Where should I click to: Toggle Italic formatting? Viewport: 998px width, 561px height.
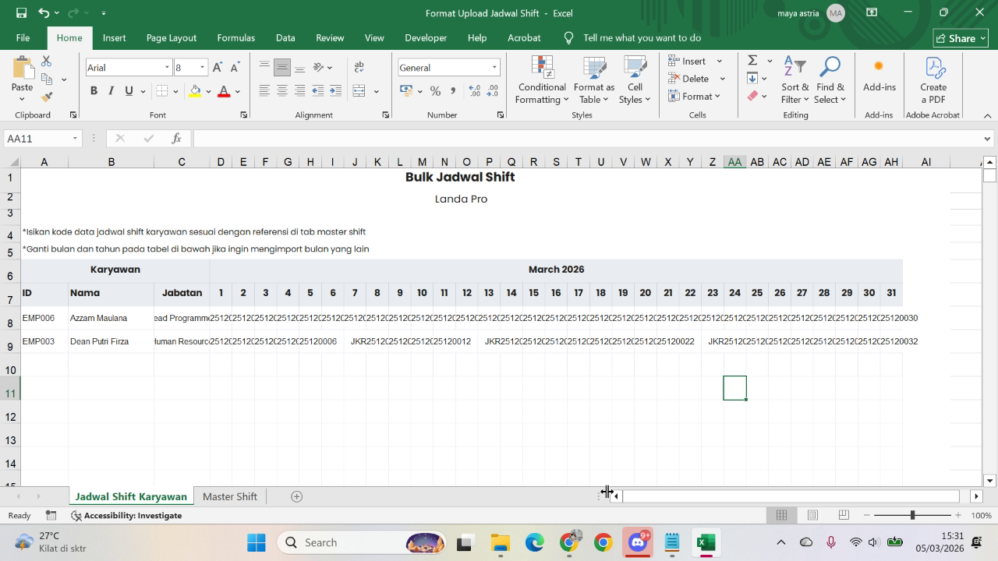pyautogui.click(x=111, y=91)
